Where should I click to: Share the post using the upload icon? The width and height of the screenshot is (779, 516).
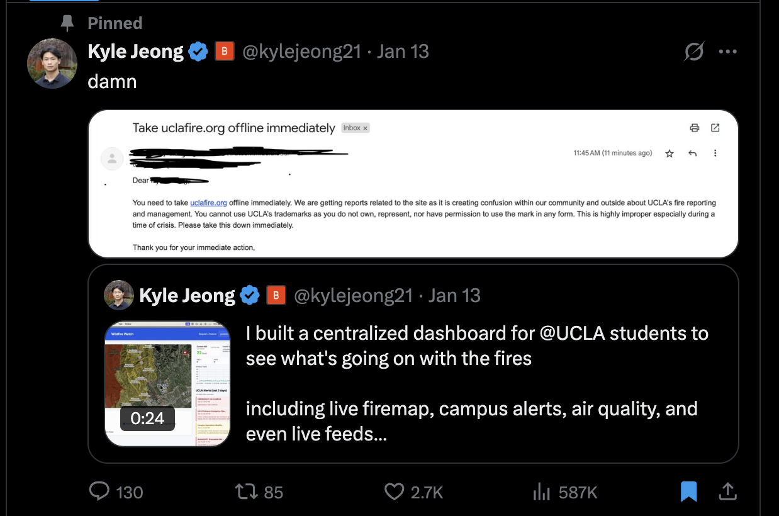pos(727,492)
